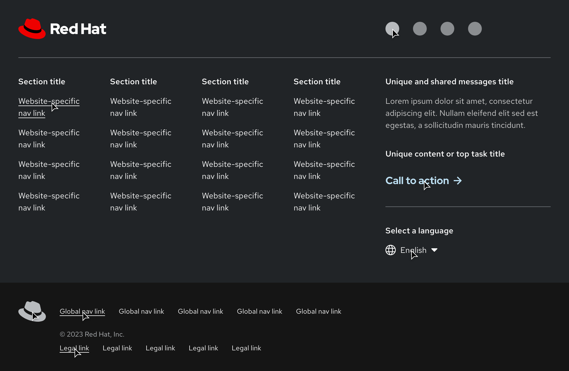569x371 pixels.
Task: Select the first gray utility icon top right
Action: (393, 29)
